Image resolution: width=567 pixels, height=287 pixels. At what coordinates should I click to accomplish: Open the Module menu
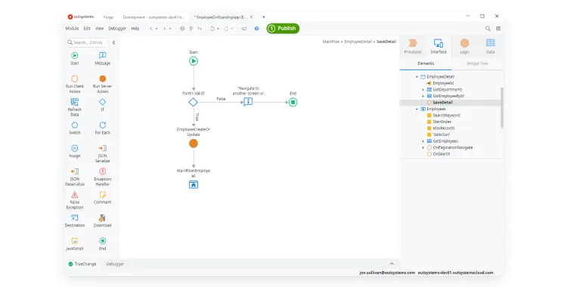72,28
